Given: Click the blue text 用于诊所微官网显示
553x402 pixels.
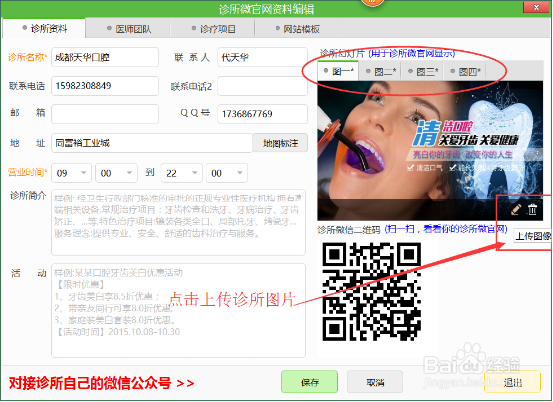Looking at the screenshot, I should coord(412,54).
